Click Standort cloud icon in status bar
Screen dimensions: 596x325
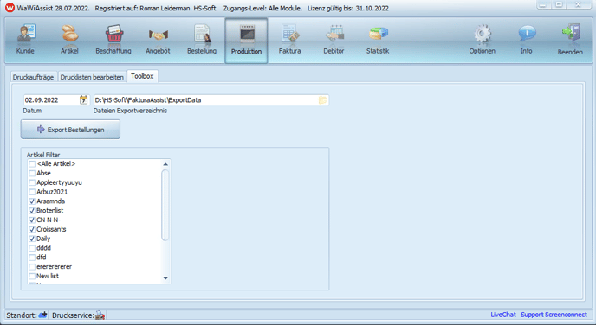pyautogui.click(x=43, y=315)
